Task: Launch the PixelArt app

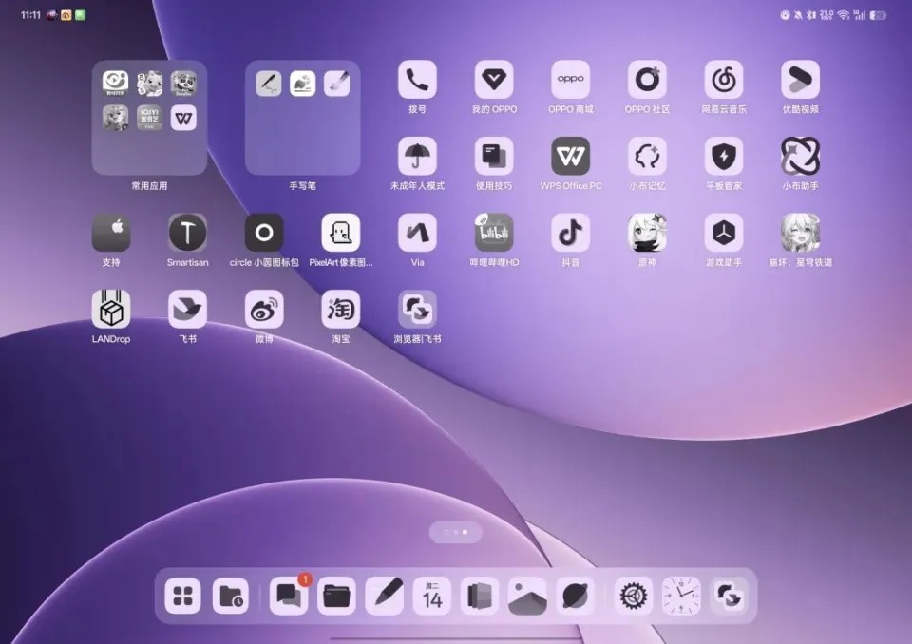Action: [x=340, y=233]
